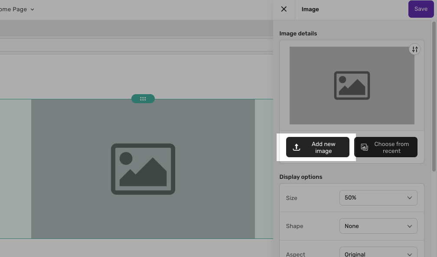Viewport: 437px width, 257px height.
Task: Click the panel's vertical scrollbar
Action: pyautogui.click(x=434, y=97)
